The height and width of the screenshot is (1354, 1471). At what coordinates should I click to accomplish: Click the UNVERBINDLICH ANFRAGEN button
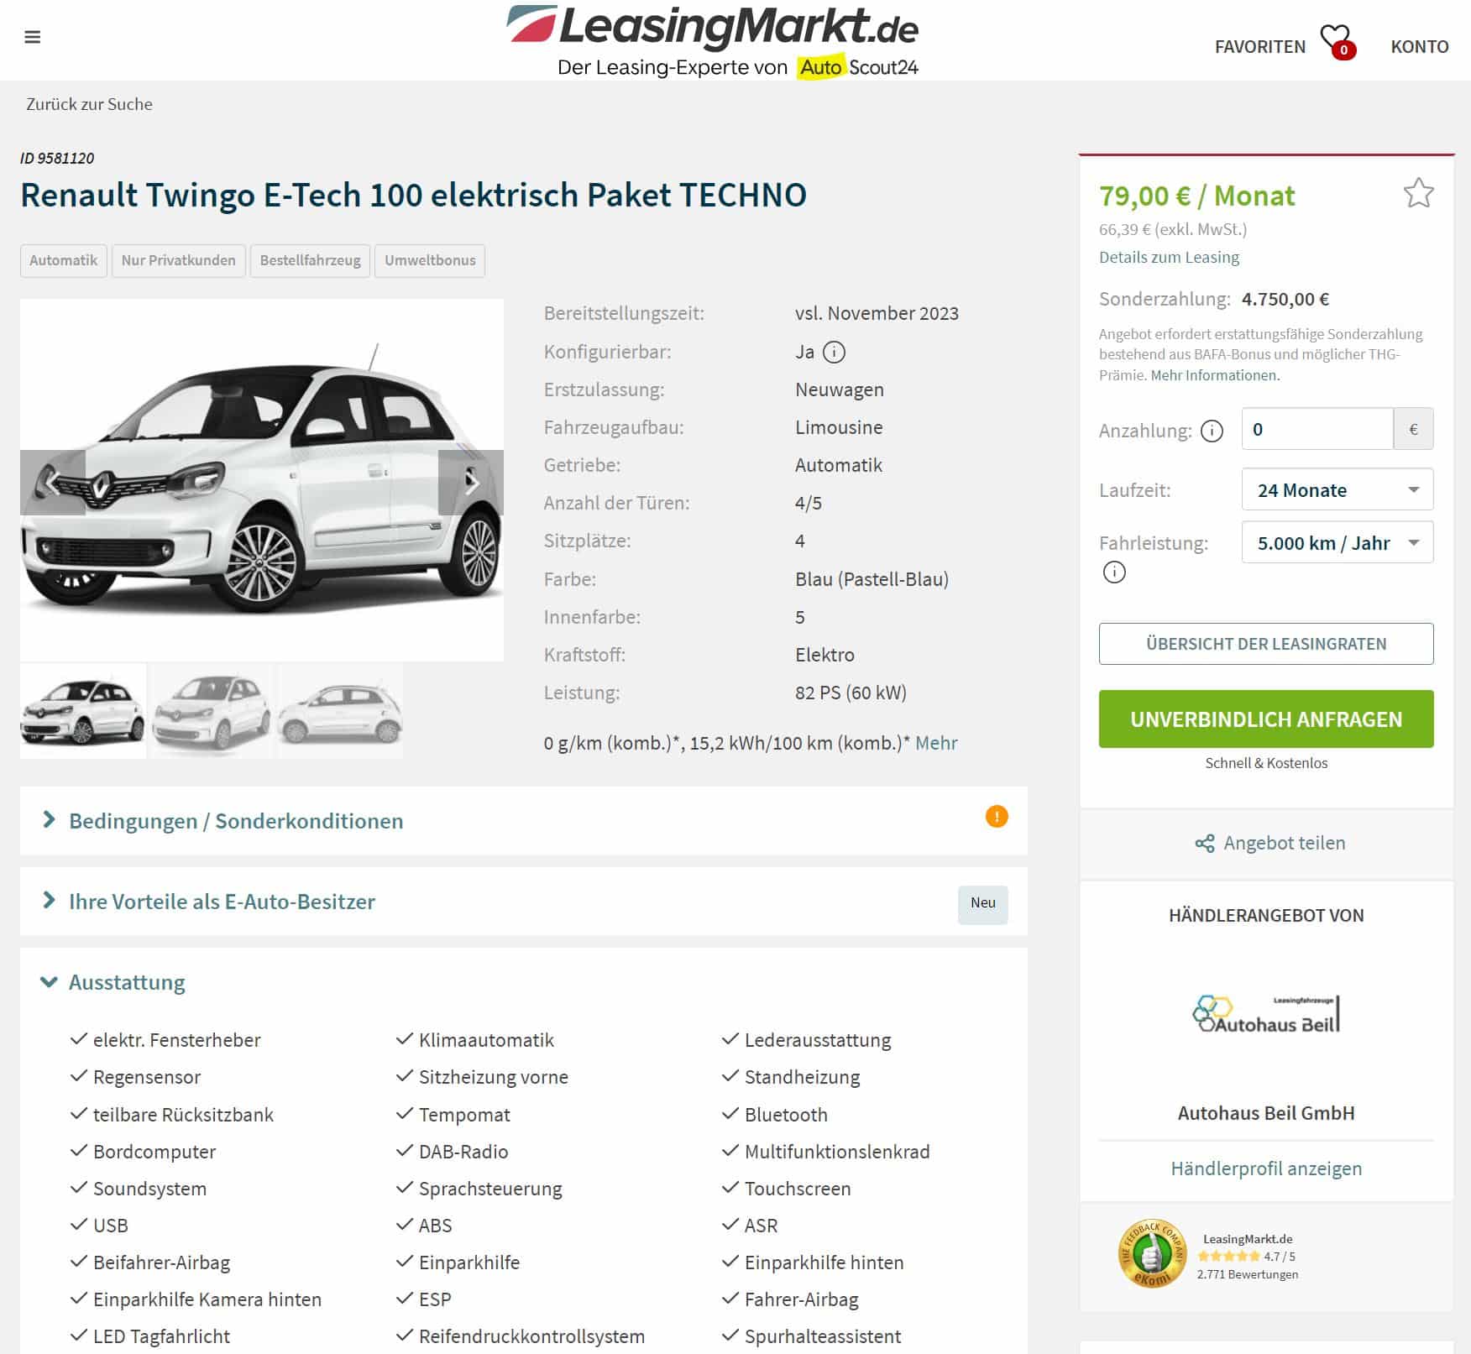(1265, 719)
